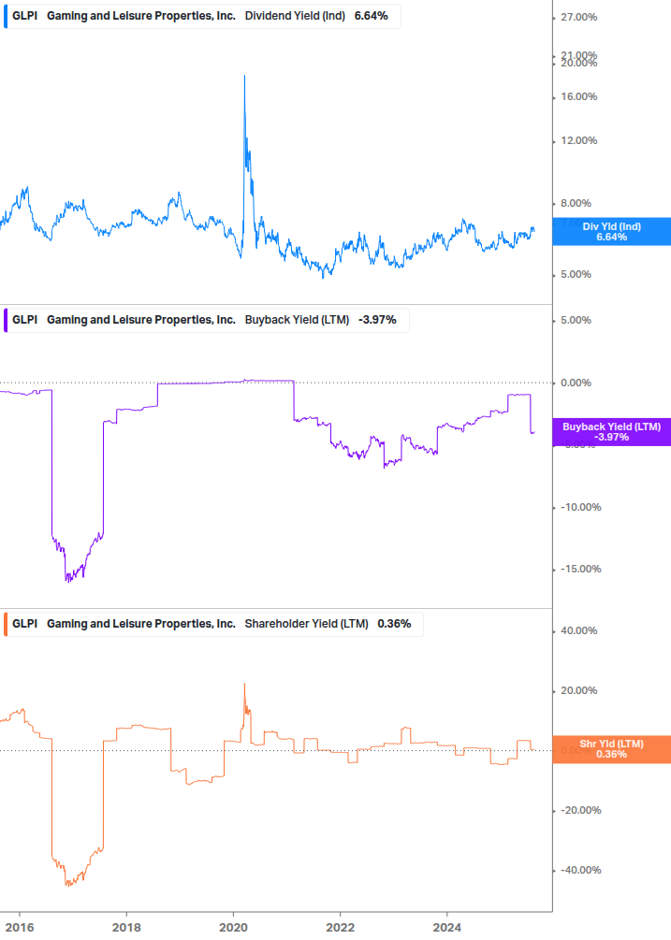Click the 8.00% tick on the dividend axis

pyautogui.click(x=576, y=203)
